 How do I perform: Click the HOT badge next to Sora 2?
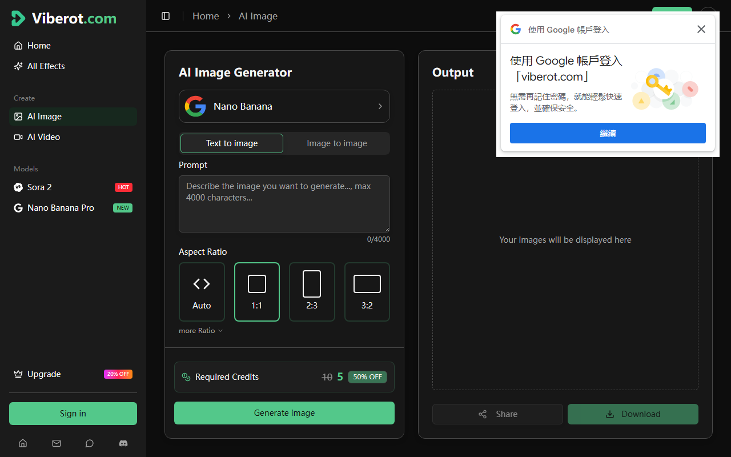tap(123, 187)
